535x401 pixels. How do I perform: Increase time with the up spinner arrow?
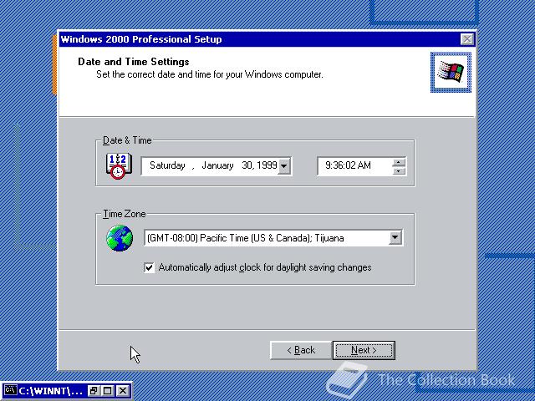[x=399, y=162]
